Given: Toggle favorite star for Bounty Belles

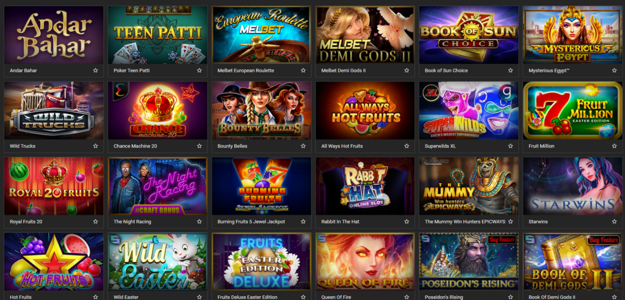Looking at the screenshot, I should point(303,146).
